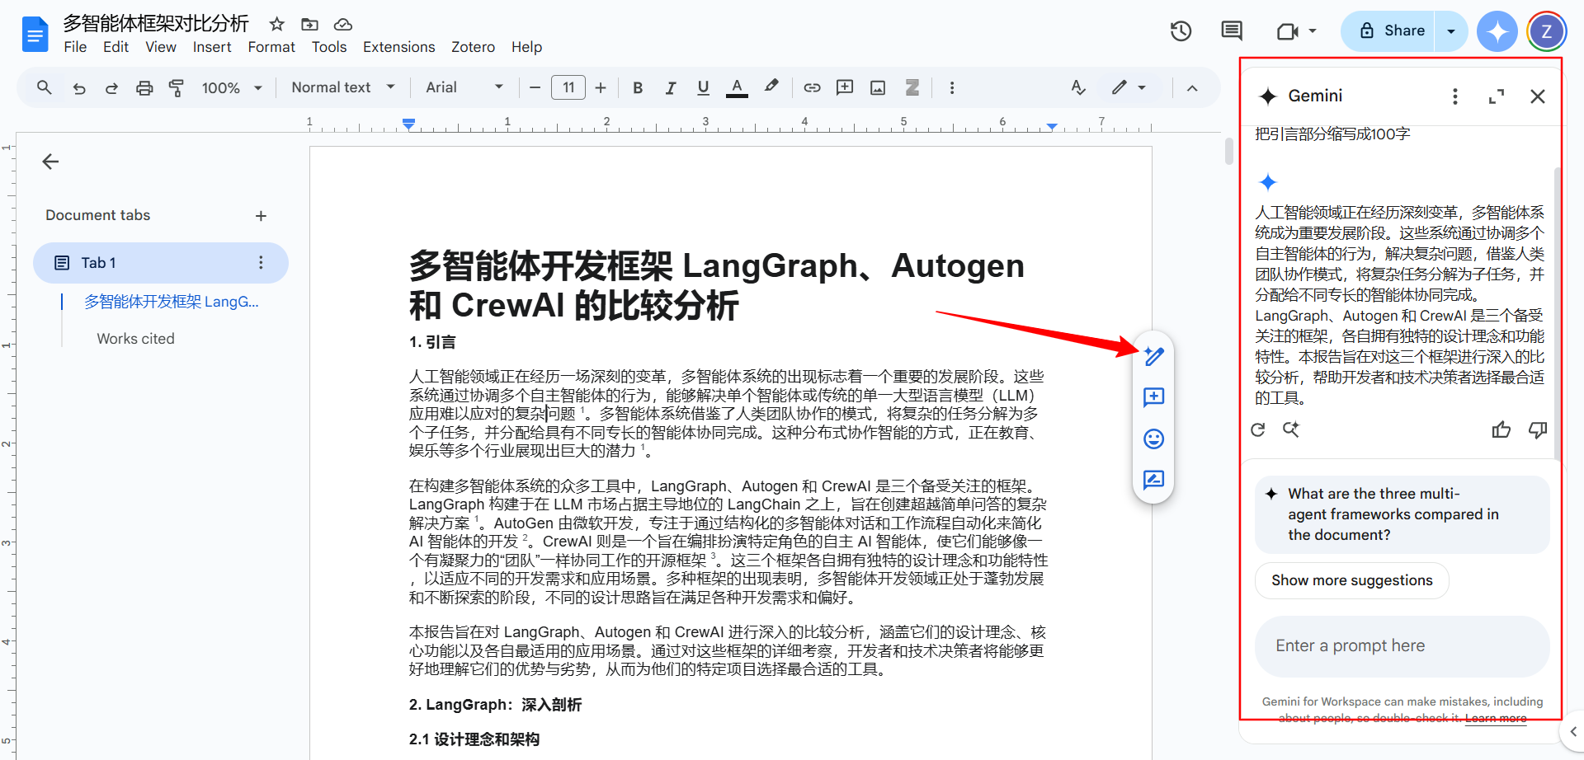The height and width of the screenshot is (760, 1584).
Task: Click the font size field
Action: [x=568, y=87]
